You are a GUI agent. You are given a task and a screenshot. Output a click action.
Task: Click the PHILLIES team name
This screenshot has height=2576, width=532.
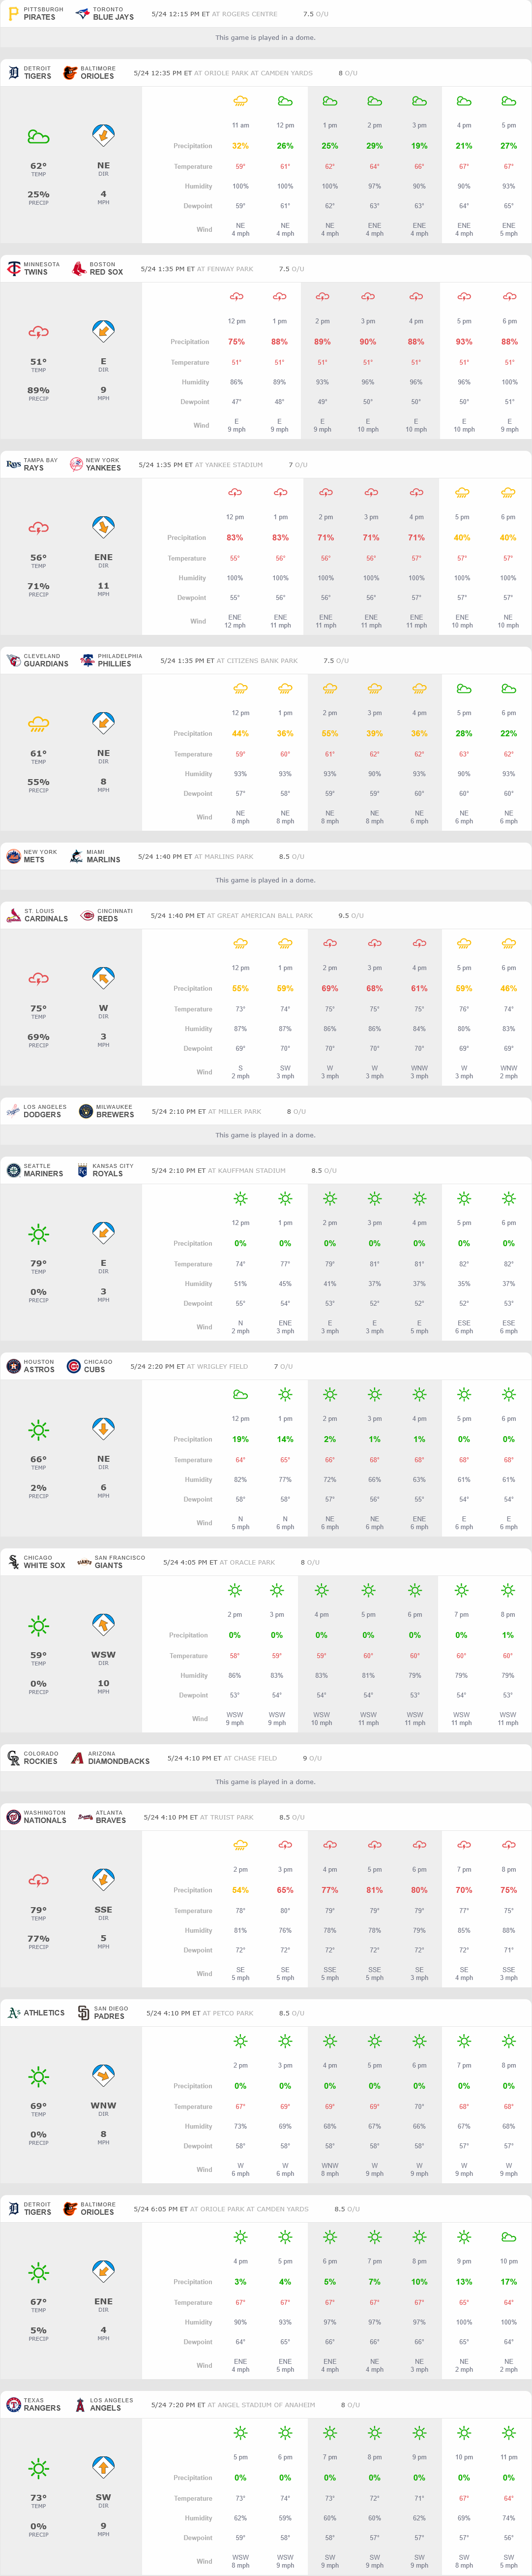pyautogui.click(x=115, y=664)
